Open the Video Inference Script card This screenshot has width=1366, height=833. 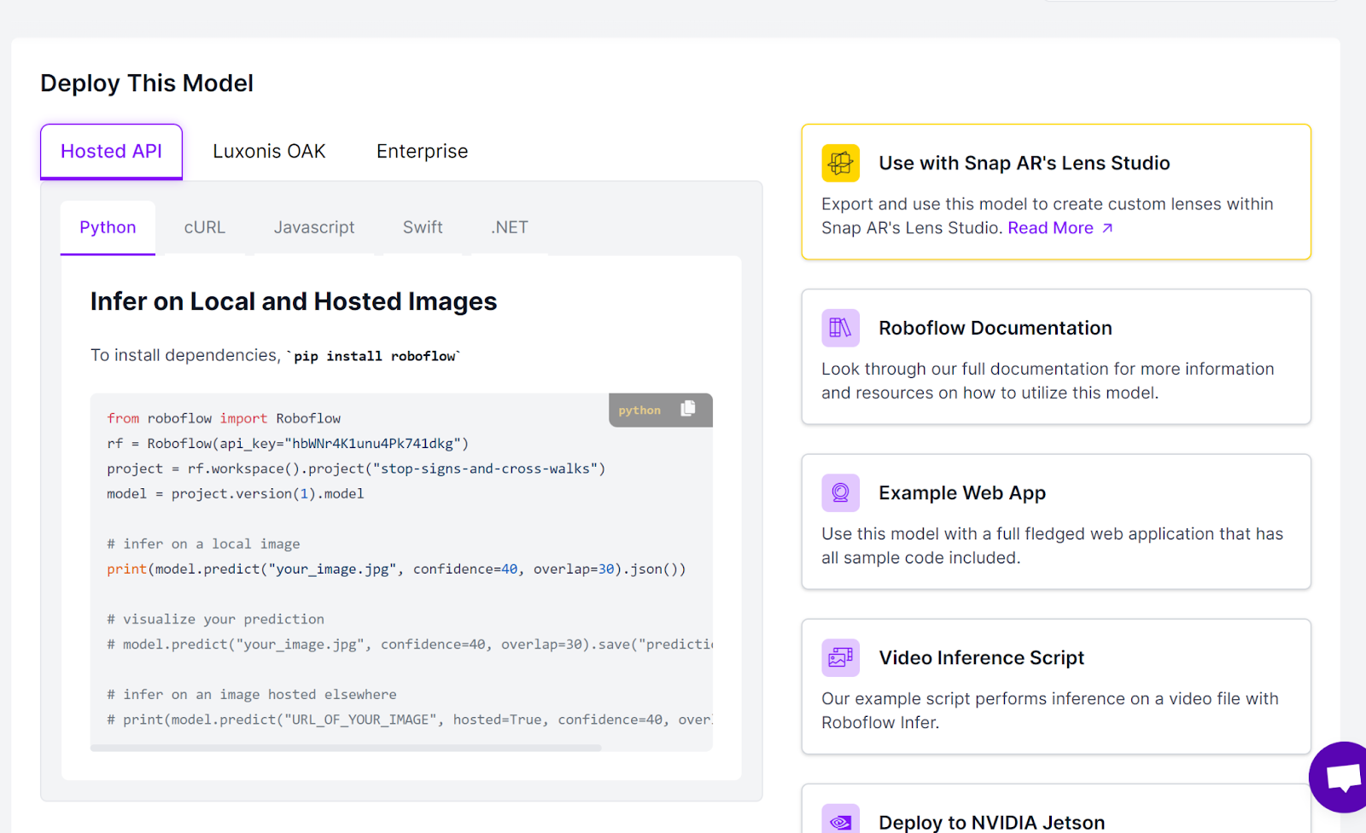coord(1056,686)
